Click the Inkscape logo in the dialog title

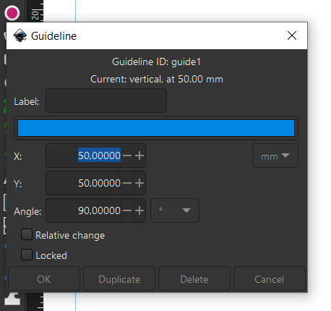[x=20, y=35]
